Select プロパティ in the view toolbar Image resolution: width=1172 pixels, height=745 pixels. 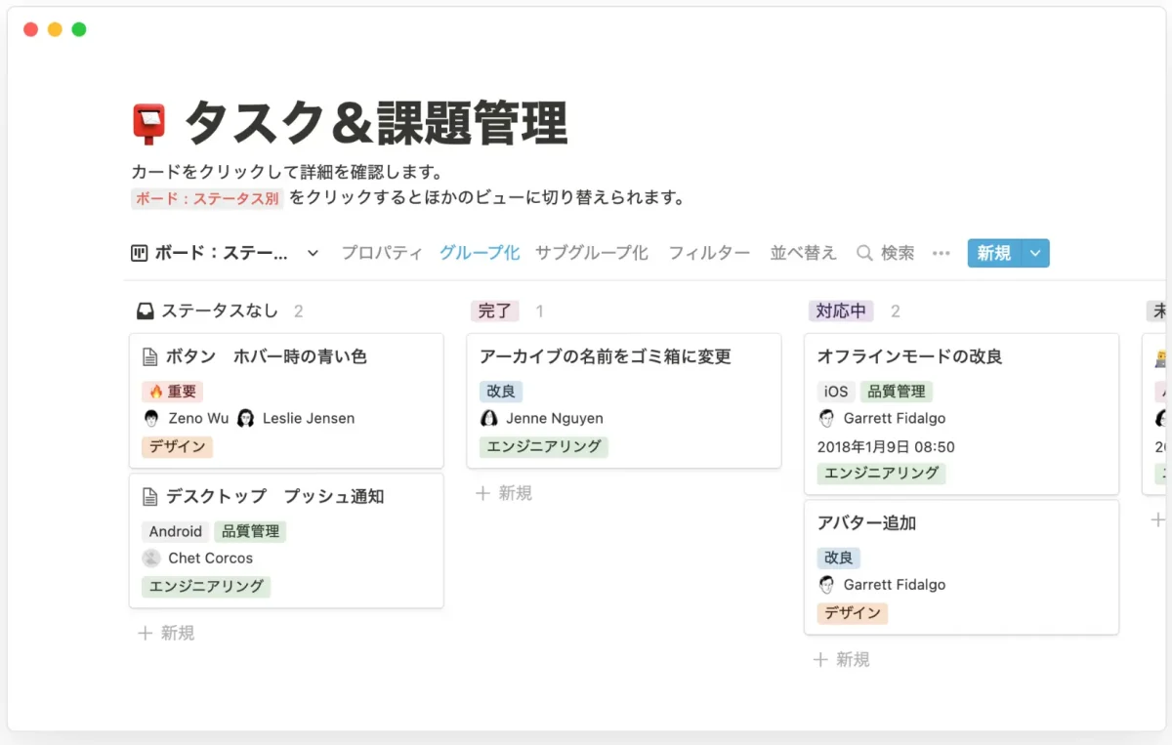(381, 252)
